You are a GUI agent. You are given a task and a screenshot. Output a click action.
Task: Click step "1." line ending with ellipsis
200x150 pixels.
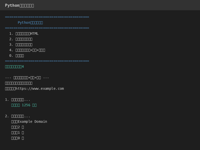(17, 99)
